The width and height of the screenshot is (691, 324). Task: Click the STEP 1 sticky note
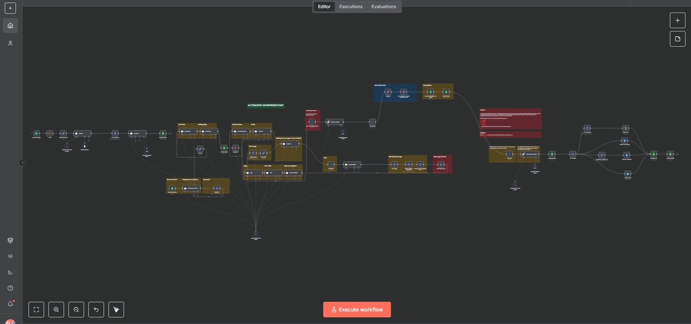(510, 119)
